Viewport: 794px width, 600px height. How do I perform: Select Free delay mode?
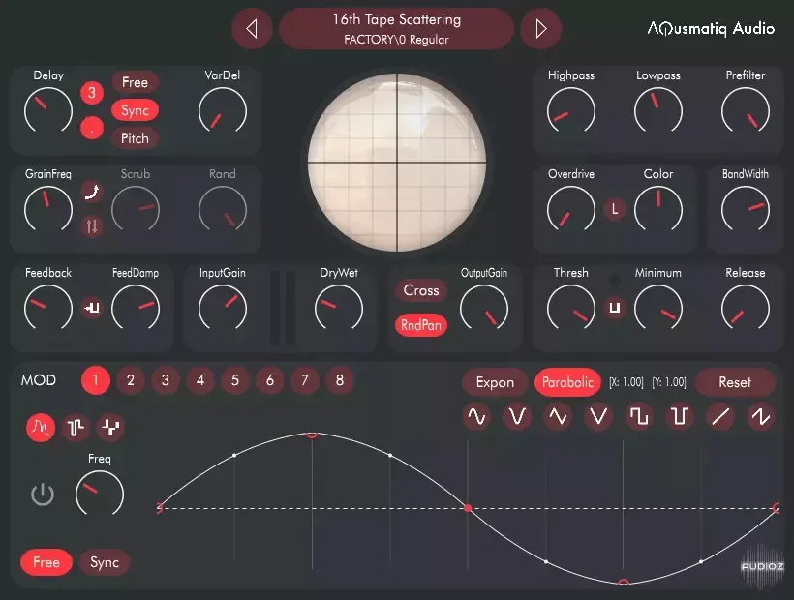pyautogui.click(x=135, y=82)
